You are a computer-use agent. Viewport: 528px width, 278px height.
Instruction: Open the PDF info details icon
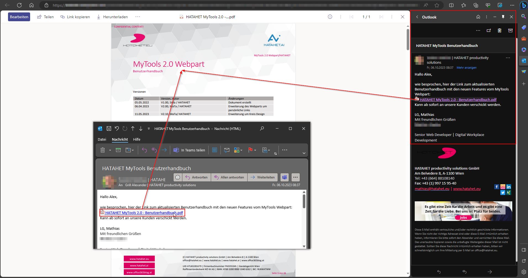pos(330,17)
